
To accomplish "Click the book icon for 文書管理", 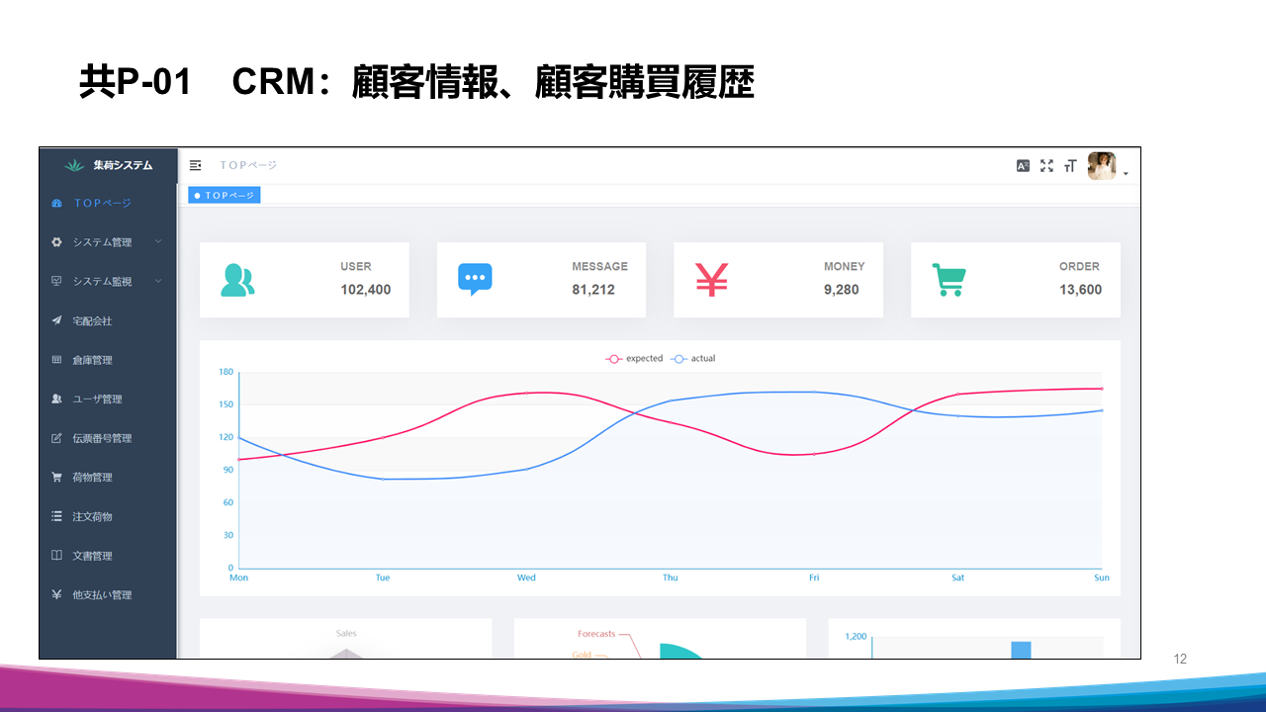I will pyautogui.click(x=56, y=556).
